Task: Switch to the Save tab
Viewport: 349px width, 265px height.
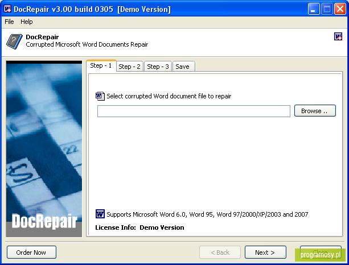Action: [184, 67]
